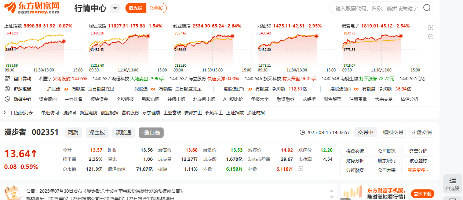The height and width of the screenshot is (200, 463).
Task: Switch to 概念版 view
Action: click(136, 8)
